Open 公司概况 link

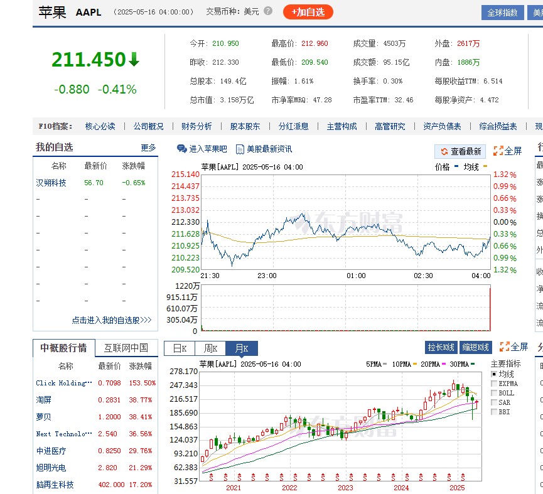pos(148,126)
